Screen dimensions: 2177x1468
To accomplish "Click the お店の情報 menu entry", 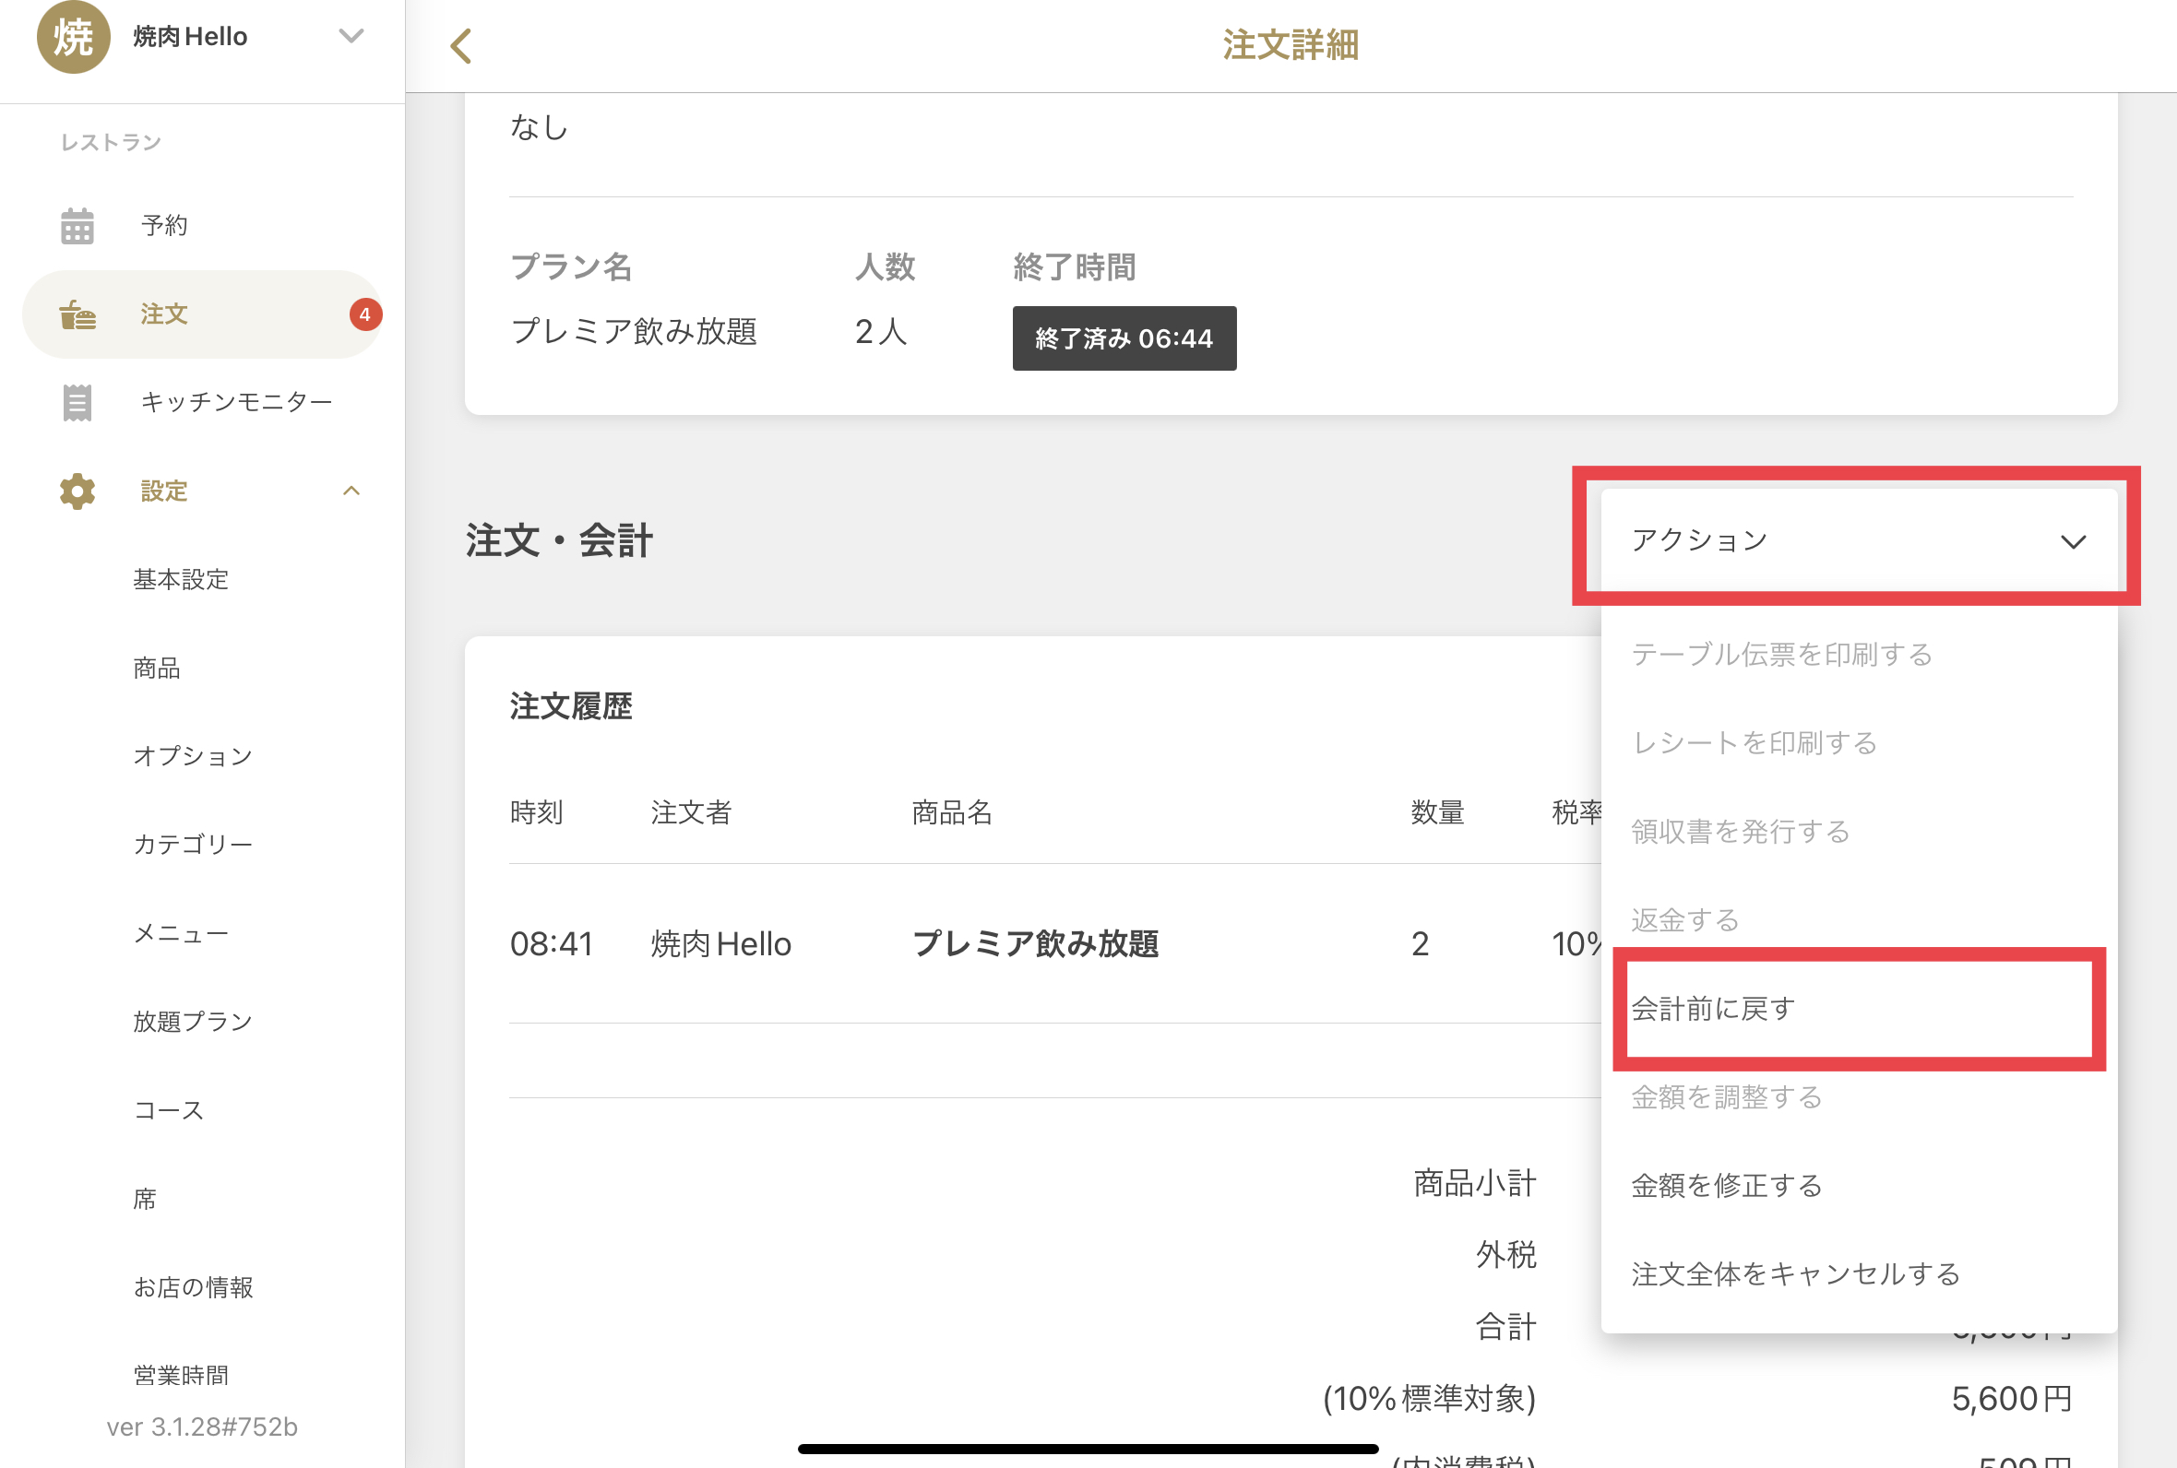I will [195, 1286].
